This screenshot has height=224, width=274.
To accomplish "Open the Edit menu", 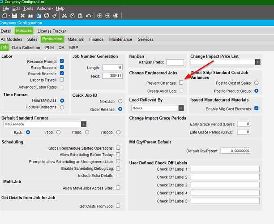I will pos(16,9).
